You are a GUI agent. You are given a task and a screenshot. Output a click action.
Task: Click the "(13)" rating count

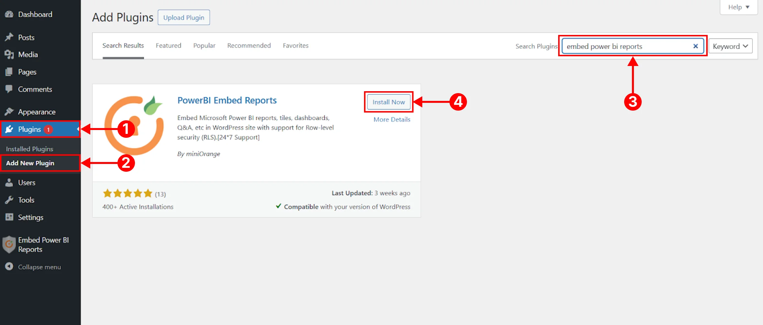point(160,194)
